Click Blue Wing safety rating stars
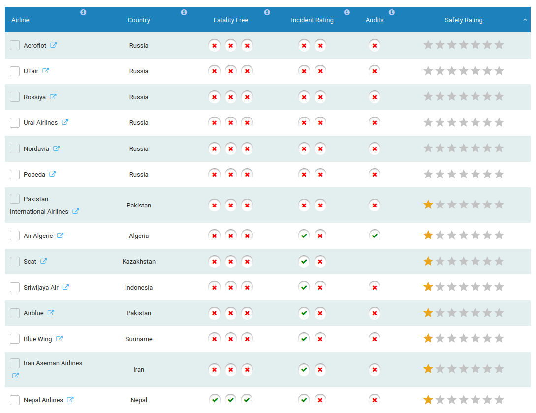This screenshot has width=536, height=413. (x=464, y=338)
